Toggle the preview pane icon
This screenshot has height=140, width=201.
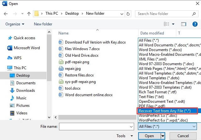pyautogui.click(x=184, y=24)
